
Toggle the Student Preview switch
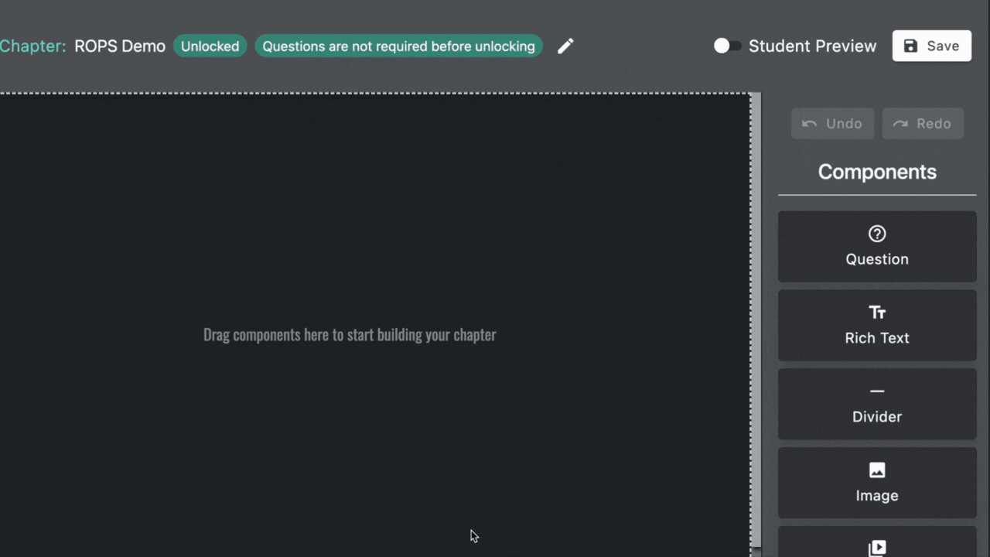[x=727, y=46]
